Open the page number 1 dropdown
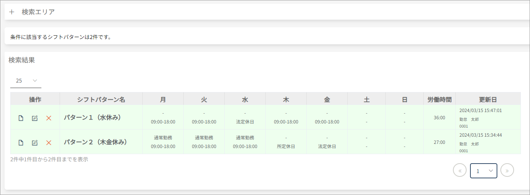 pos(484,171)
